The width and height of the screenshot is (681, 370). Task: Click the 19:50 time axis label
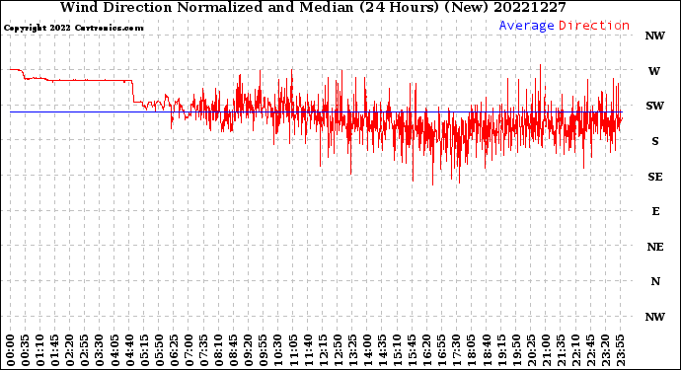coord(516,350)
